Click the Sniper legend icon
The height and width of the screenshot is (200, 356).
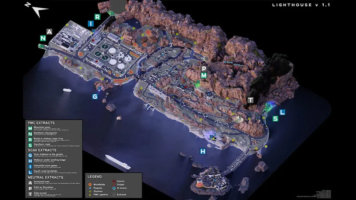pyautogui.click(x=114, y=185)
